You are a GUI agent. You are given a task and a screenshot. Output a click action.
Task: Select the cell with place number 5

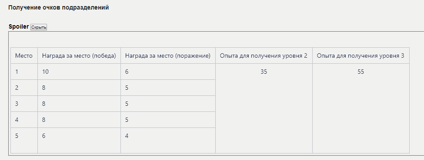coord(24,140)
